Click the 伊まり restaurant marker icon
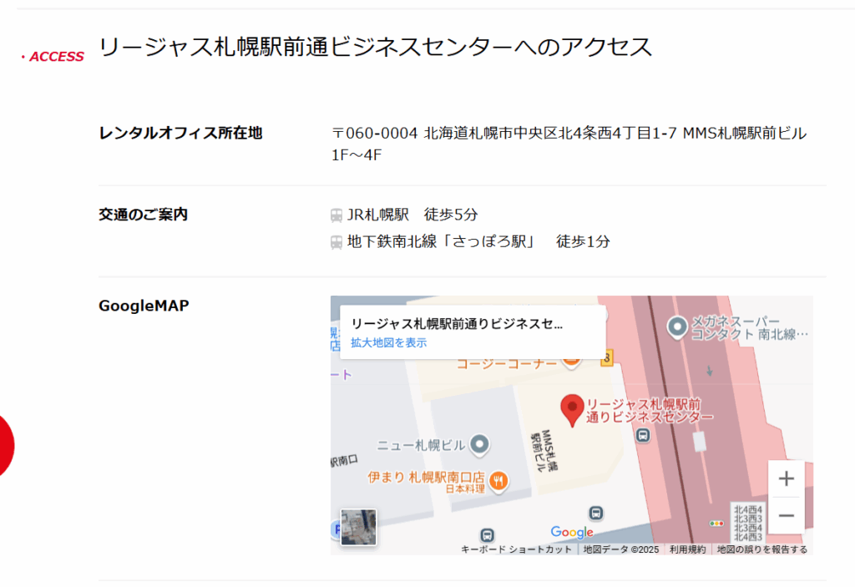Viewport: 855px width, 587px height. click(498, 481)
